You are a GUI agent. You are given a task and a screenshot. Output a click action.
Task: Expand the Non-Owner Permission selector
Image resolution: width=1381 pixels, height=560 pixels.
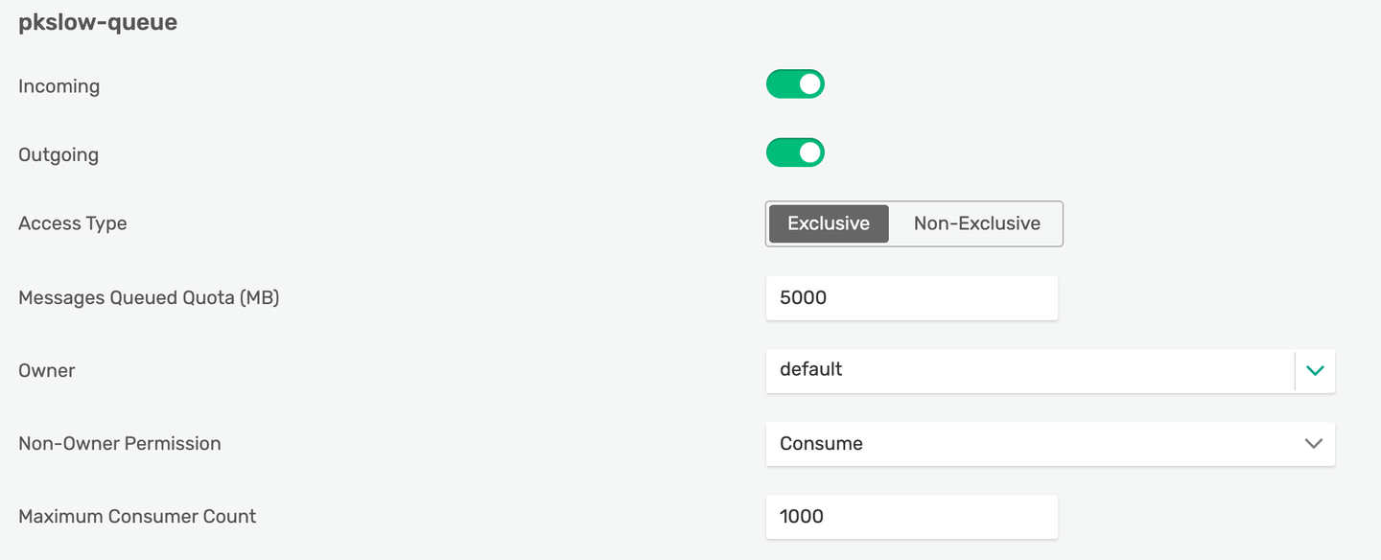click(x=1050, y=444)
